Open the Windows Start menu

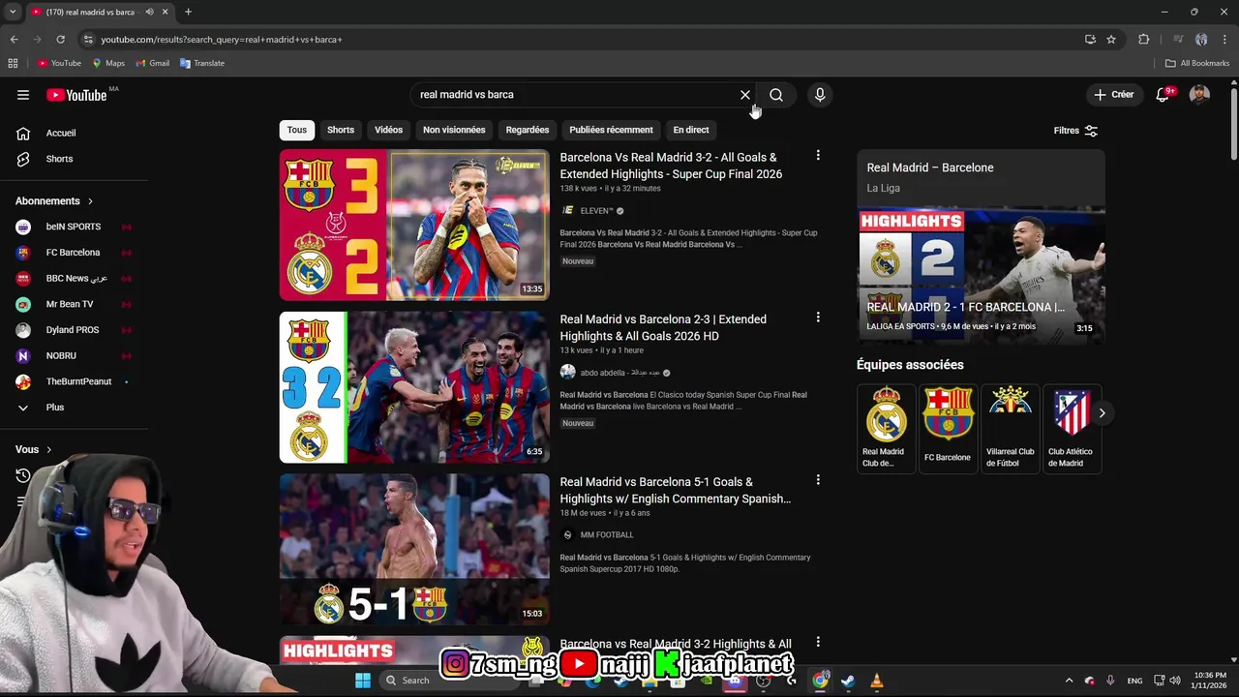click(362, 681)
